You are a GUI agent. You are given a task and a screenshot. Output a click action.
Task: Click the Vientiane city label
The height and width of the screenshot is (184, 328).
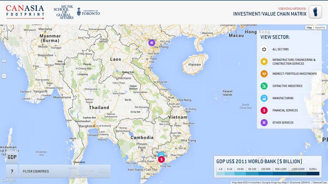[125, 78]
